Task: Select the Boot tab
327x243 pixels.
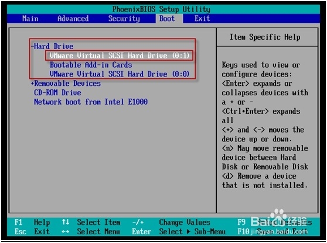Action: point(167,19)
